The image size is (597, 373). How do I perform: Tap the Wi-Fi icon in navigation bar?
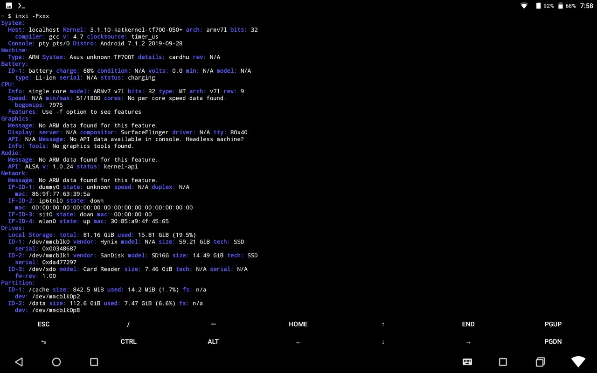point(578,362)
